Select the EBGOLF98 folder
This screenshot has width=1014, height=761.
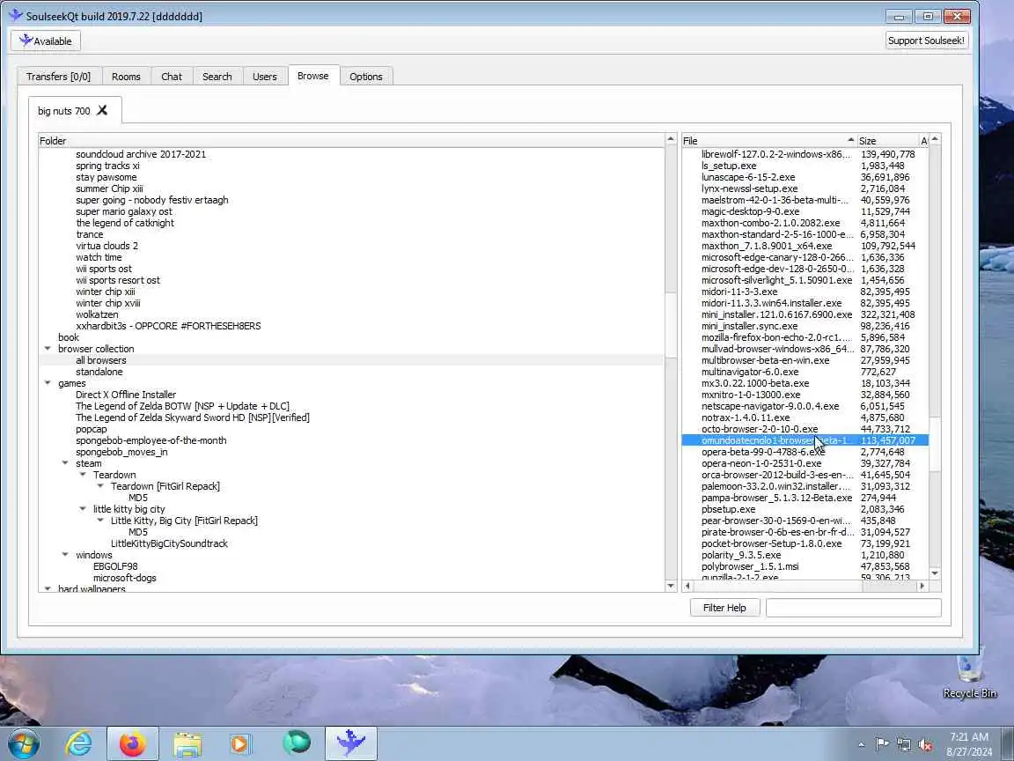[115, 566]
